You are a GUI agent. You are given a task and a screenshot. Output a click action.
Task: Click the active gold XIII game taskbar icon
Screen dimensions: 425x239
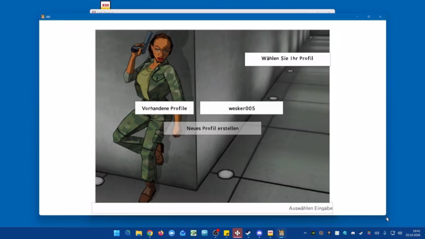[281, 233]
